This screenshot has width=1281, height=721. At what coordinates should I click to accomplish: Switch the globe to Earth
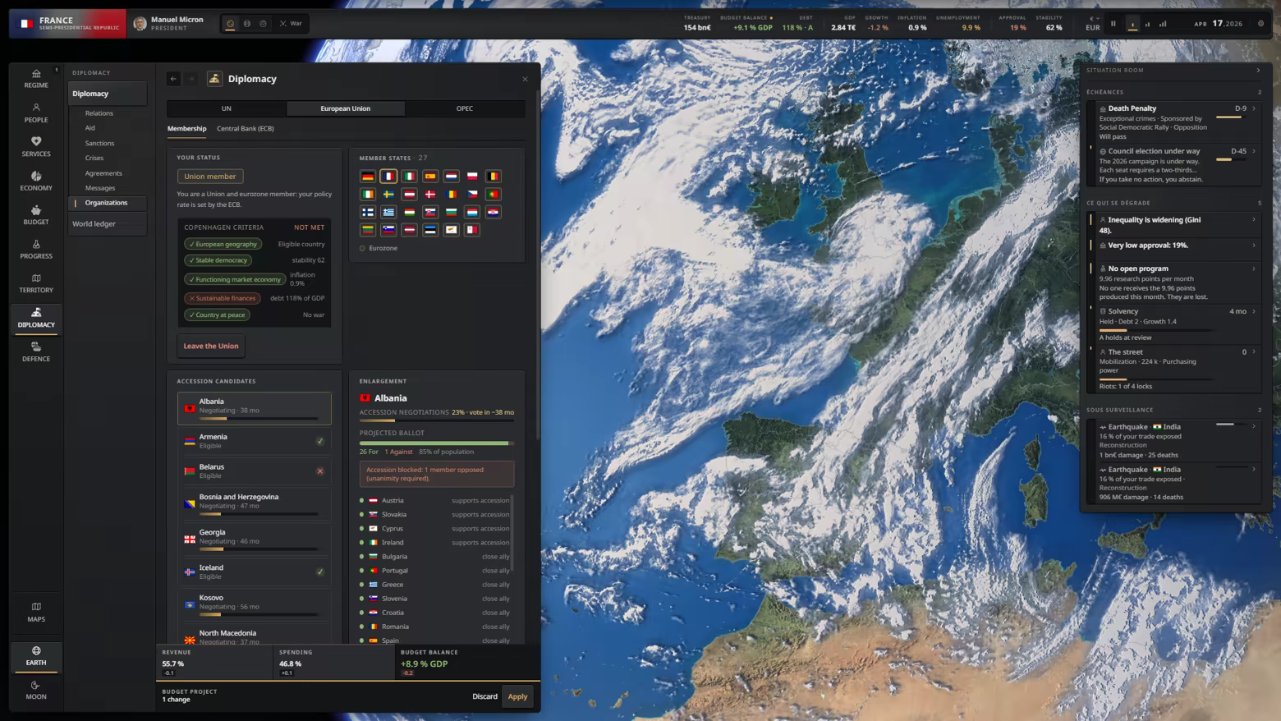pyautogui.click(x=36, y=655)
